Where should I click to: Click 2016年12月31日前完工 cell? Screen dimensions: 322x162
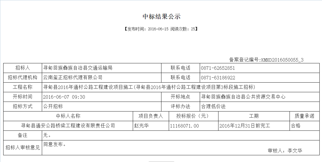(254, 126)
